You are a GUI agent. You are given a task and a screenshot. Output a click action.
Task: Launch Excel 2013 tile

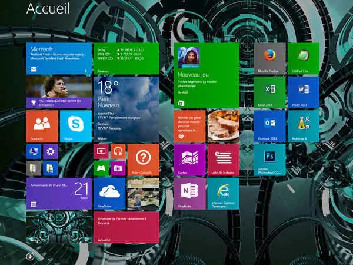pyautogui.click(x=270, y=92)
